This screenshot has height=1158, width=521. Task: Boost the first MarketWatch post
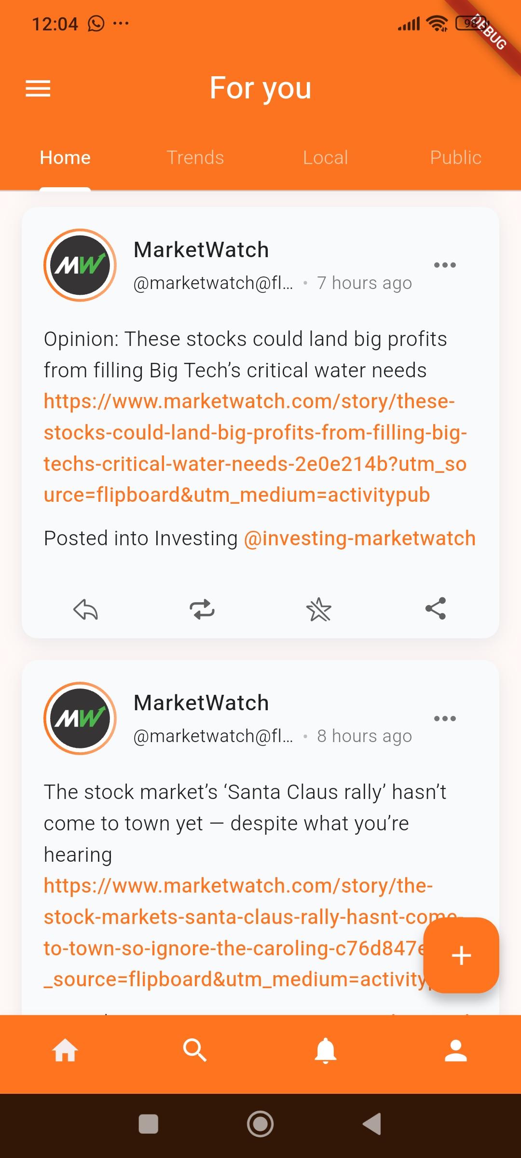tap(202, 609)
